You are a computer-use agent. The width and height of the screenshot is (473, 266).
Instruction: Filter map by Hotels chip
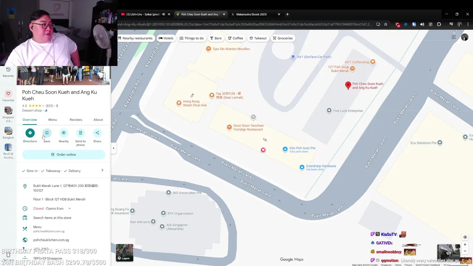tap(166, 38)
